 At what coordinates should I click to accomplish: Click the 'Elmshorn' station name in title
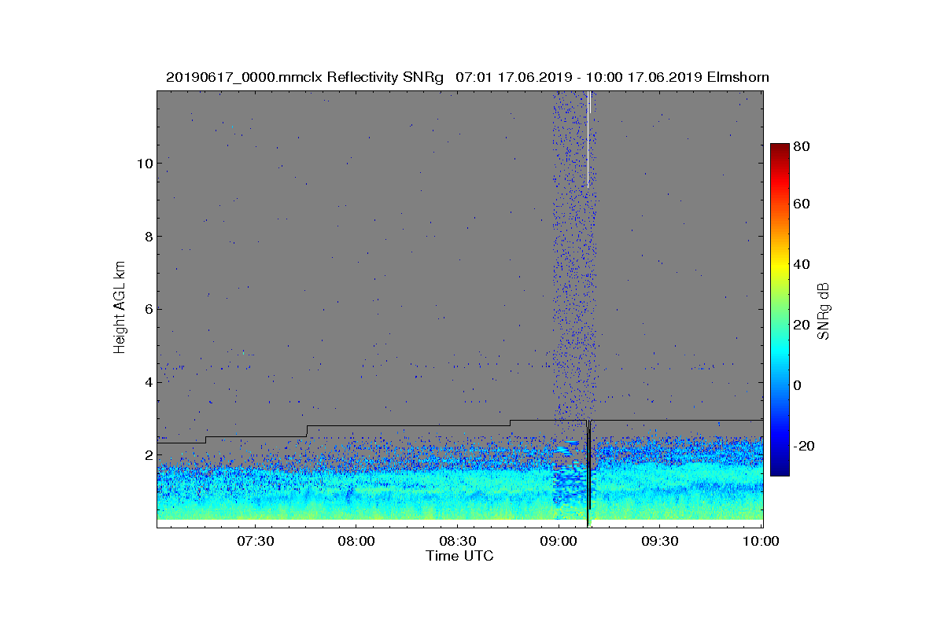(737, 77)
